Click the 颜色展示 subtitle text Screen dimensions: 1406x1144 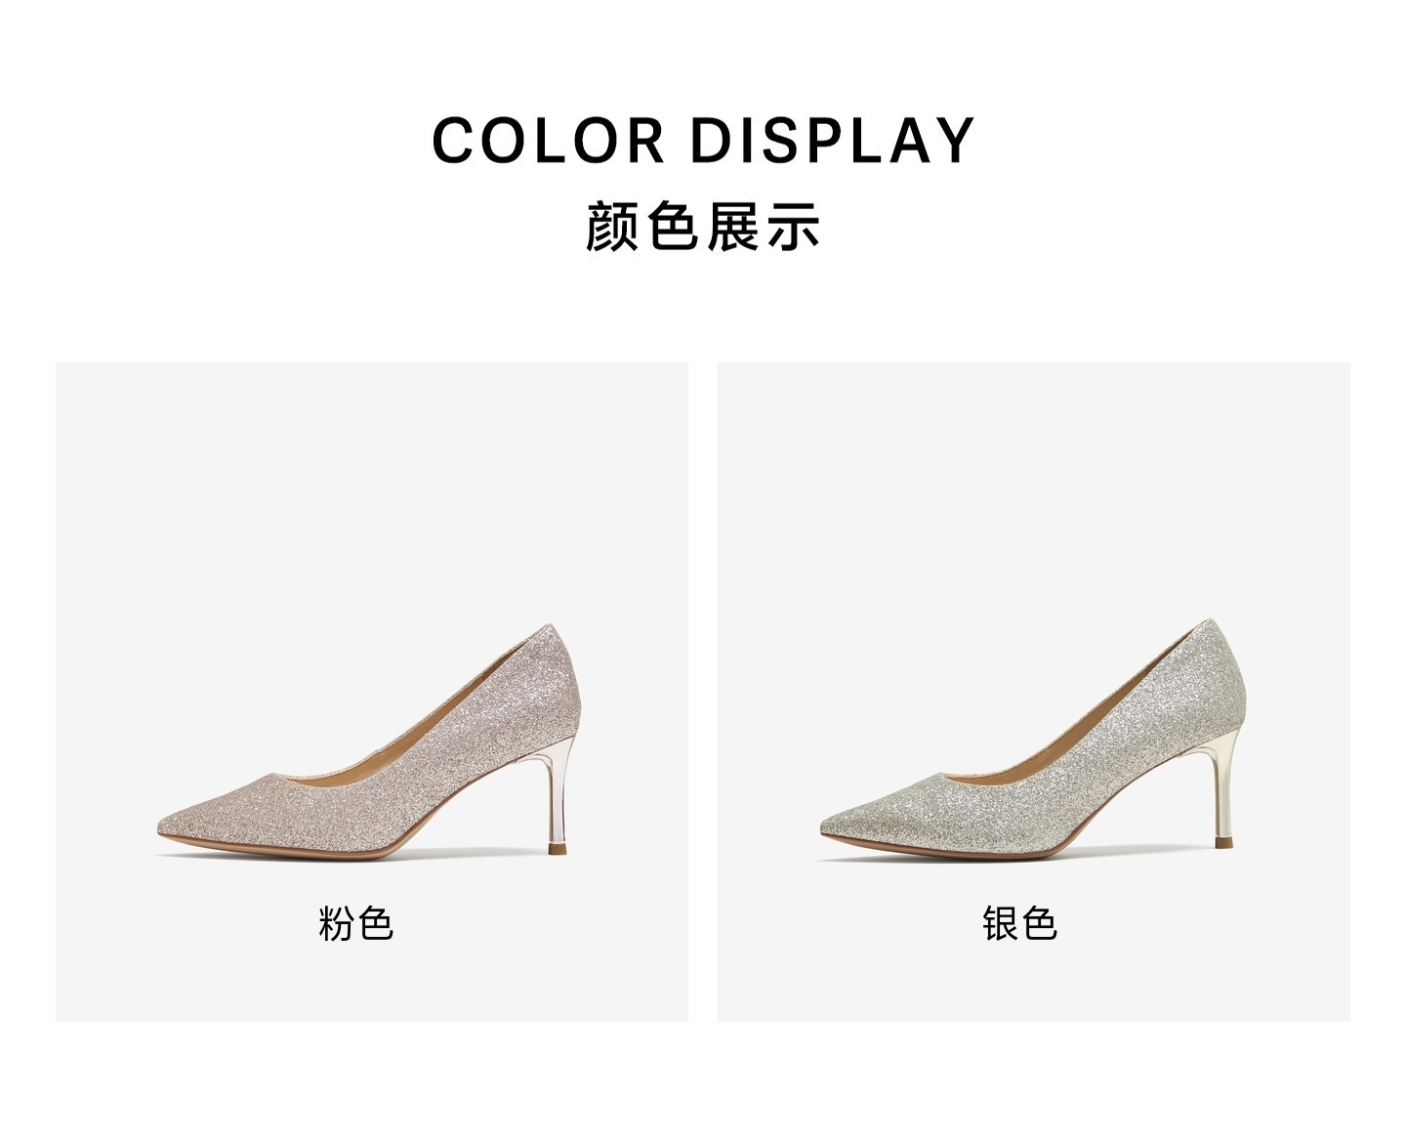(x=703, y=227)
